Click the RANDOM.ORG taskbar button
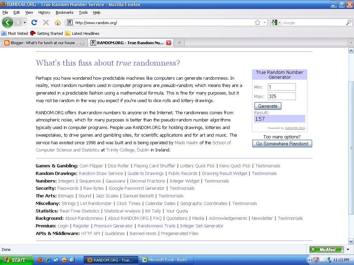 pyautogui.click(x=111, y=260)
